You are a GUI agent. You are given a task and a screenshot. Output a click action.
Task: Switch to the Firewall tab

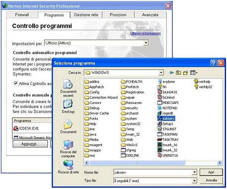point(22,15)
